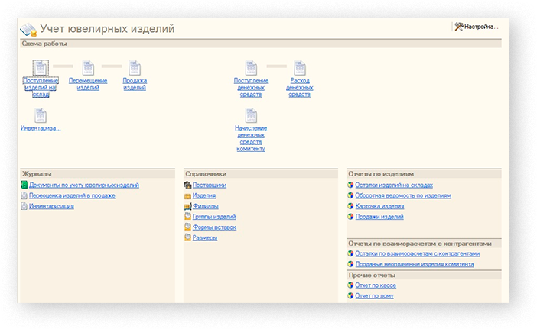Viewport: 537px width, 329px height.
Task: Open Оборотная ведомость по изделиям report
Action: pyautogui.click(x=403, y=195)
